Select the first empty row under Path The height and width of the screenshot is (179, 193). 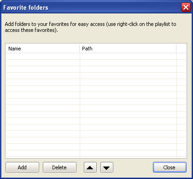tap(128, 56)
